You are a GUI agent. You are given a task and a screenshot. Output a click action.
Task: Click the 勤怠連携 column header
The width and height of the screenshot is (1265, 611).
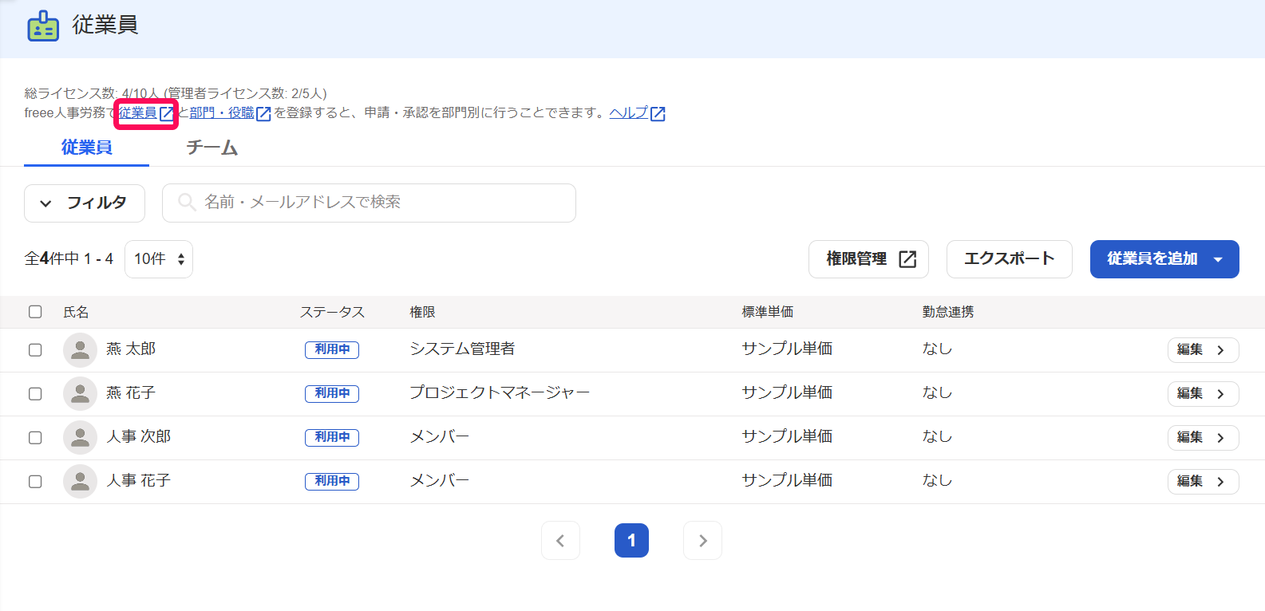948,313
